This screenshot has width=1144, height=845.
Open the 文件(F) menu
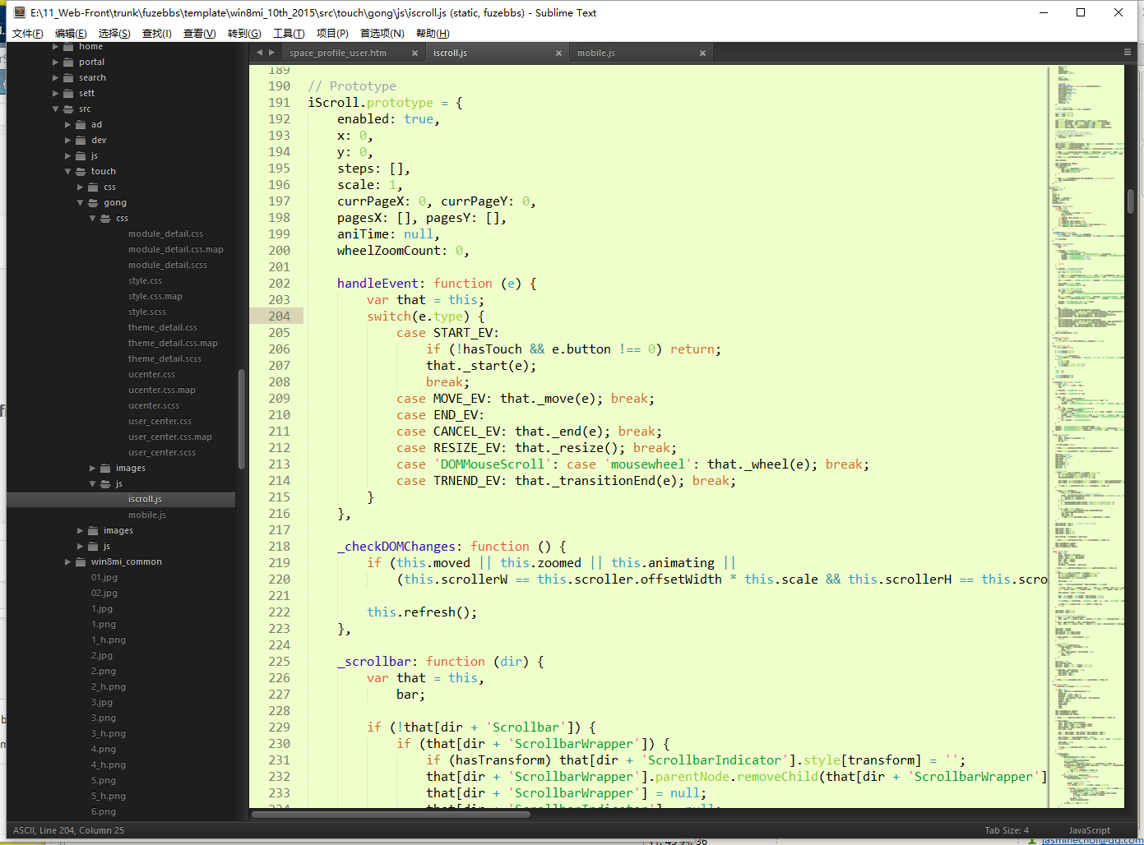click(27, 34)
